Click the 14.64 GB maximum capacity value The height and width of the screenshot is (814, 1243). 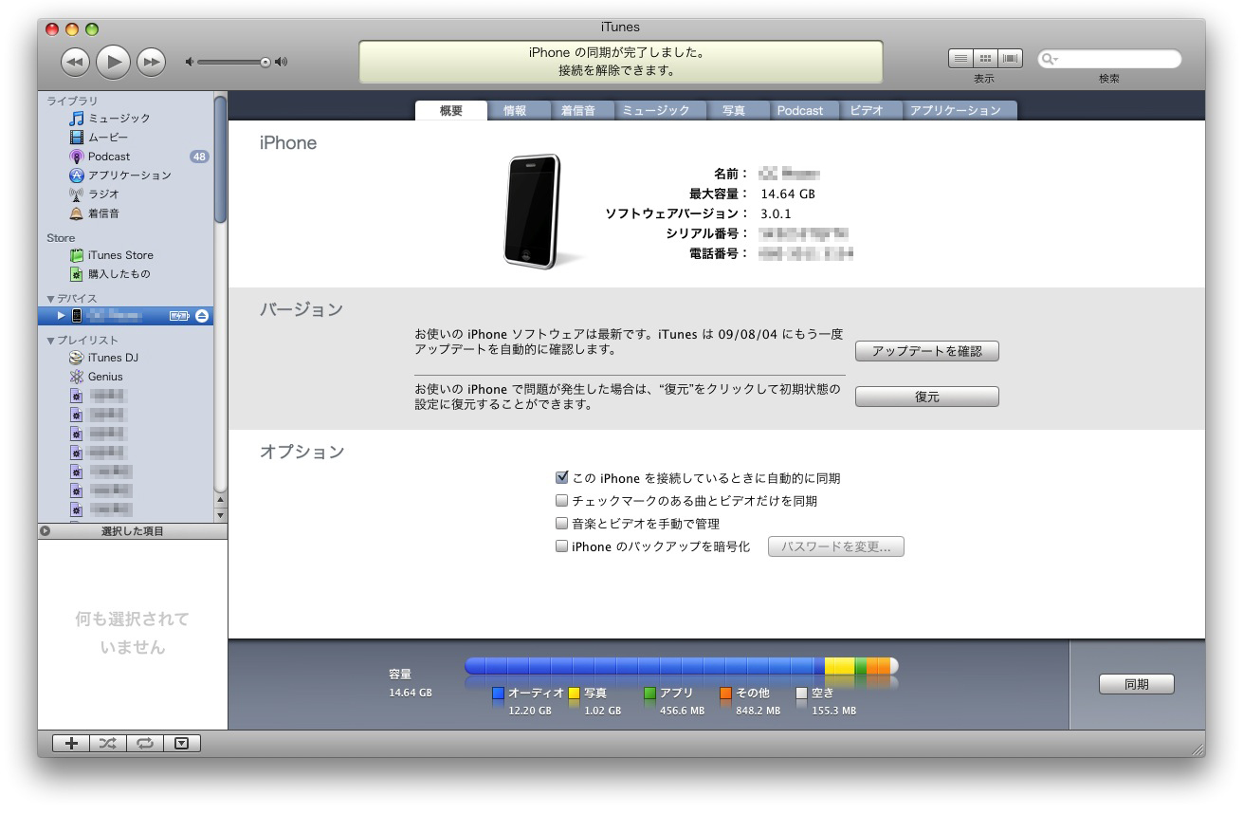(788, 194)
